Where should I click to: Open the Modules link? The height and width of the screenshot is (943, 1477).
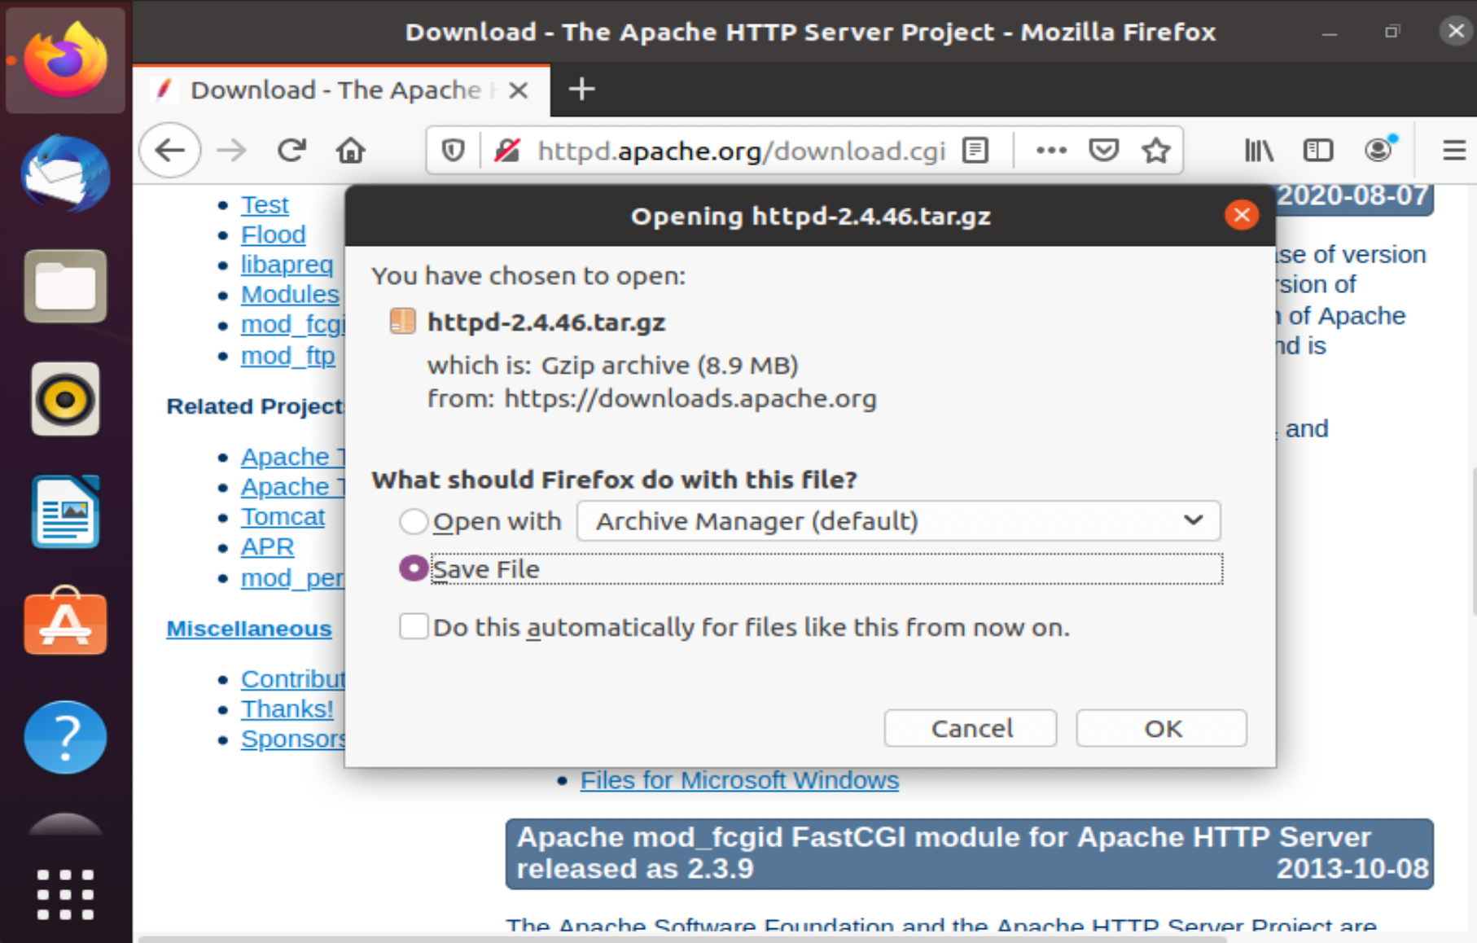coord(290,294)
